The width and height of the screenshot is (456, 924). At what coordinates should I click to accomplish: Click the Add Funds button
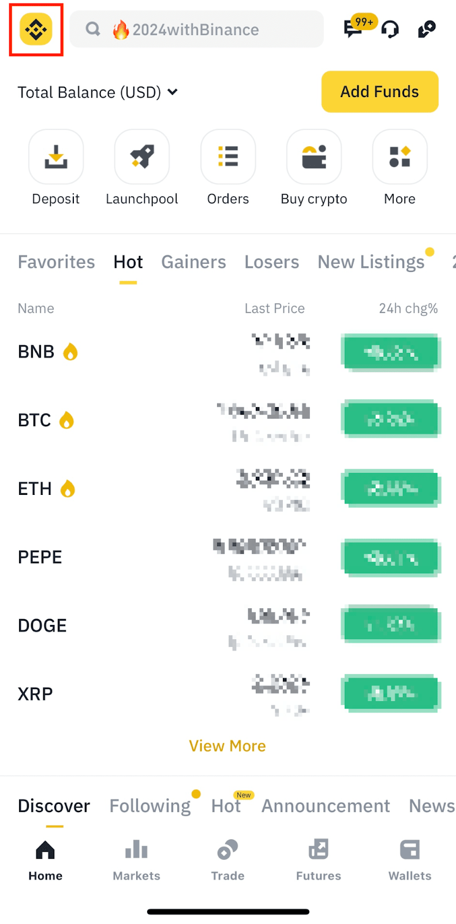(x=380, y=92)
